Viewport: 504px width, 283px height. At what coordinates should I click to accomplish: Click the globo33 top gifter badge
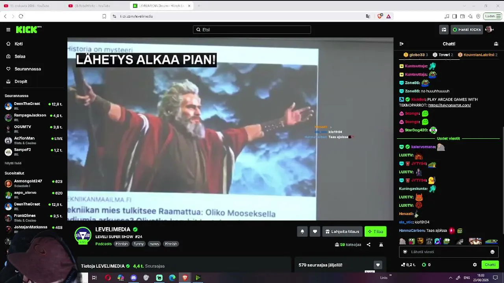pyautogui.click(x=416, y=55)
